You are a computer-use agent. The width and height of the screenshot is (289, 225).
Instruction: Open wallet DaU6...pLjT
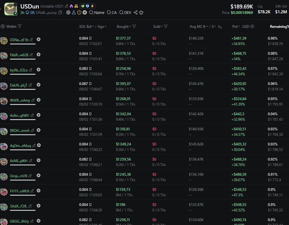click(19, 85)
